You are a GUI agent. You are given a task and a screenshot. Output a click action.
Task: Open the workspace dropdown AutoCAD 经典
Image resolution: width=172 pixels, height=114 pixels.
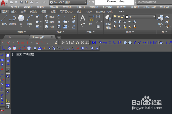click(x=68, y=2)
